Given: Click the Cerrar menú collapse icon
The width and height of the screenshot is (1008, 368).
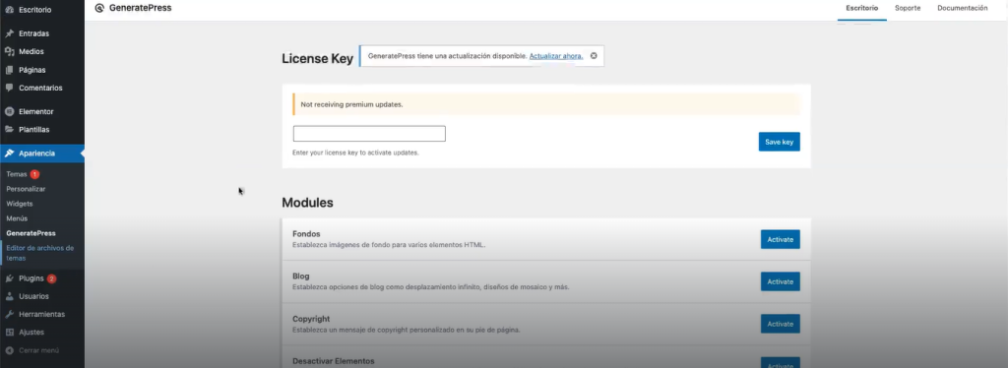Looking at the screenshot, I should 10,350.
